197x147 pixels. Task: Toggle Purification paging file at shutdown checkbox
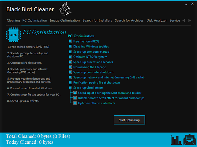[70, 82]
